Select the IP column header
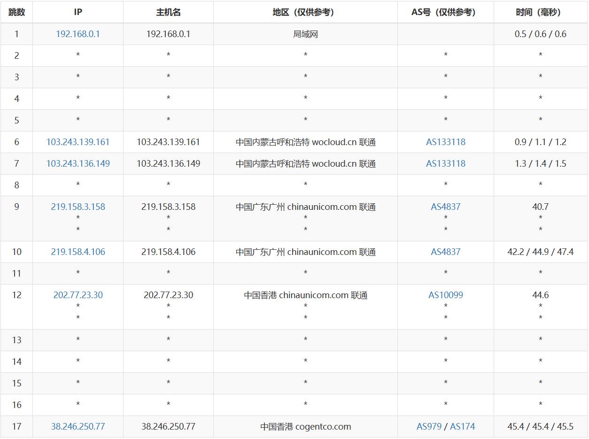This screenshot has height=439, width=589. [78, 12]
